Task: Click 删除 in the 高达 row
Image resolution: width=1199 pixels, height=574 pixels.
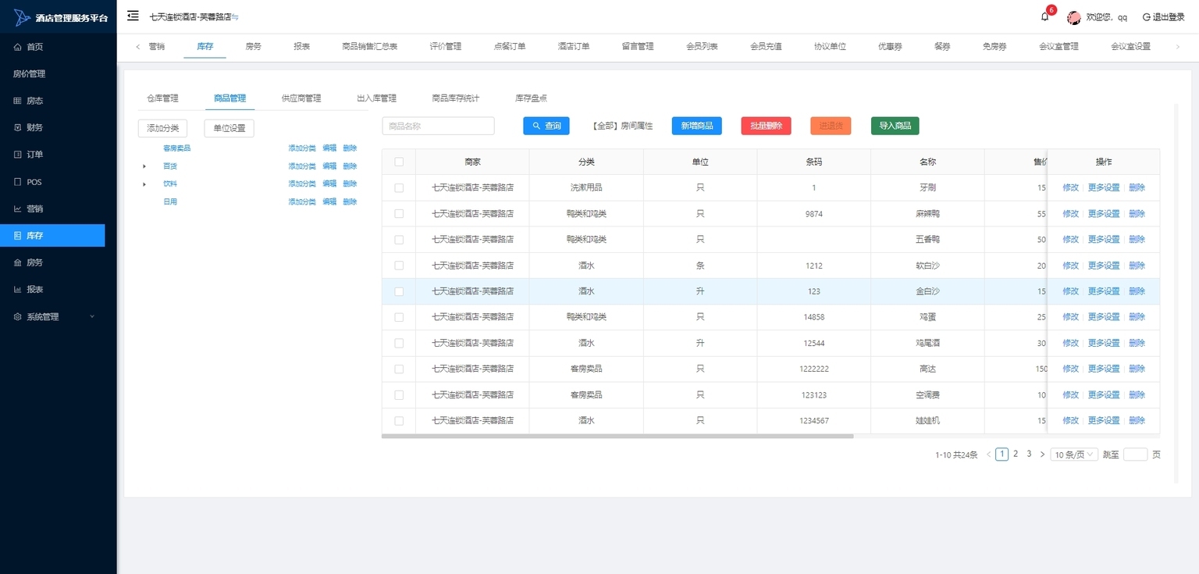Action: [1137, 369]
